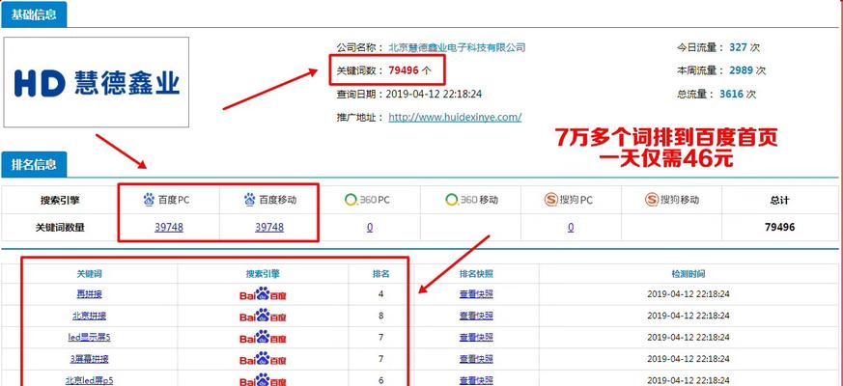Click the 总流量 value 3616

coord(731,94)
